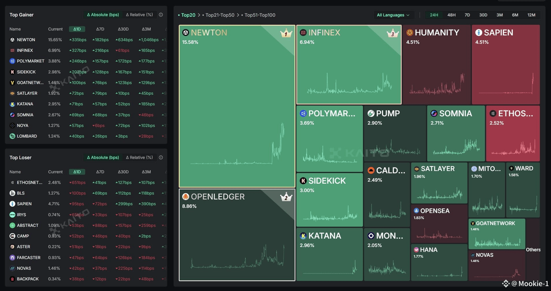Click the HANA logo icon in treemap
Image resolution: width=551 pixels, height=291 pixels.
[x=416, y=250]
